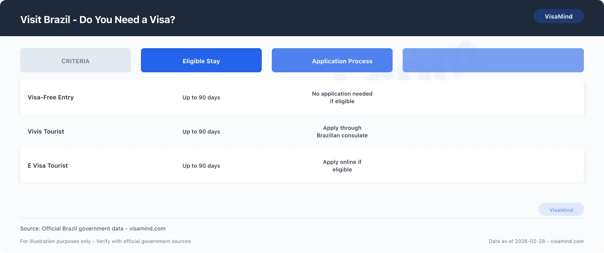This screenshot has width=604, height=253.
Task: Click the VisaMind badge in the header
Action: coord(558,16)
